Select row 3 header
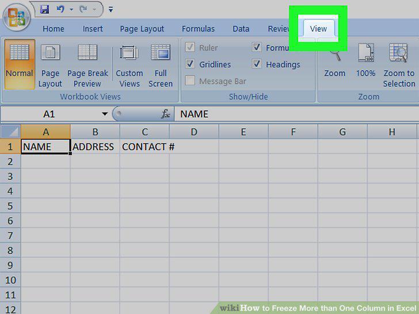Screen dimensions: 419x314 pyautogui.click(x=10, y=176)
